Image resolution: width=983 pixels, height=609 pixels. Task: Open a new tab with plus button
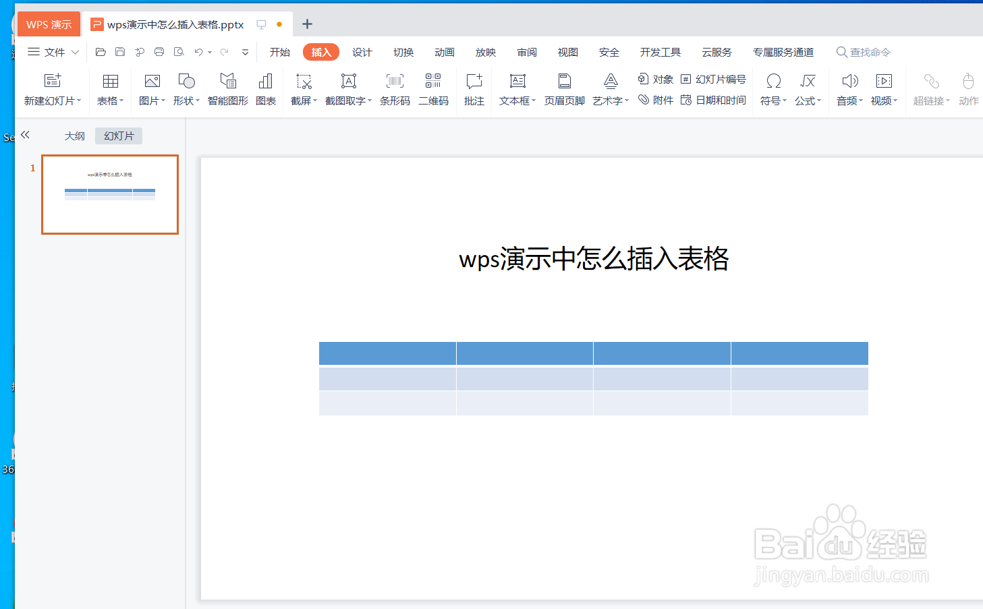307,24
